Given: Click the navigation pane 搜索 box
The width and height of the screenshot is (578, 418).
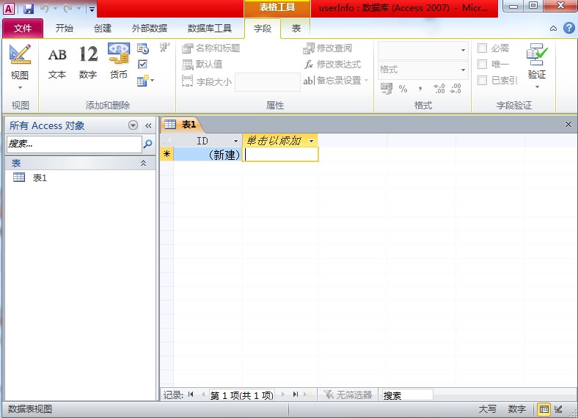Looking at the screenshot, I should (74, 144).
